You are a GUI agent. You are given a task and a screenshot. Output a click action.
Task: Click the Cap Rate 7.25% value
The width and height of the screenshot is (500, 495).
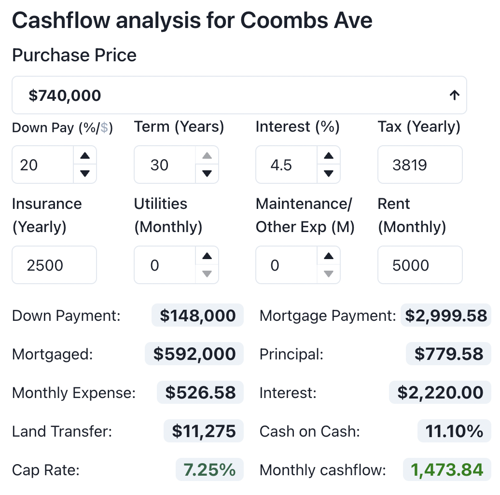click(x=209, y=470)
